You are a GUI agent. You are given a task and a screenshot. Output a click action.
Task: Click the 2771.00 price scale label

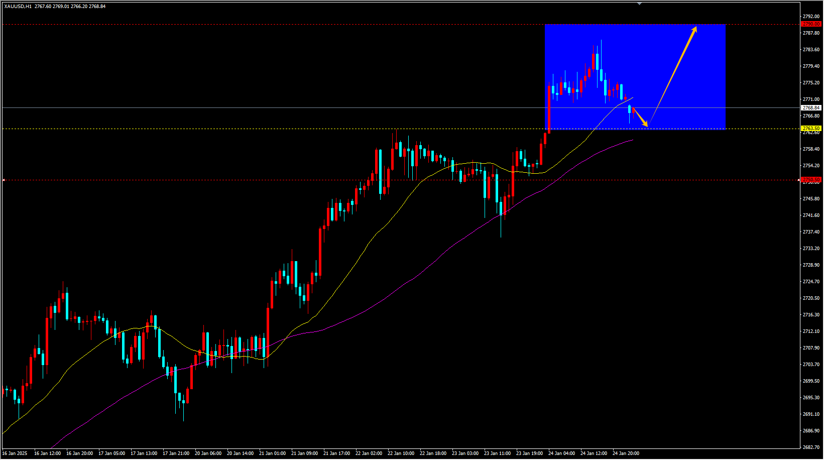[811, 99]
